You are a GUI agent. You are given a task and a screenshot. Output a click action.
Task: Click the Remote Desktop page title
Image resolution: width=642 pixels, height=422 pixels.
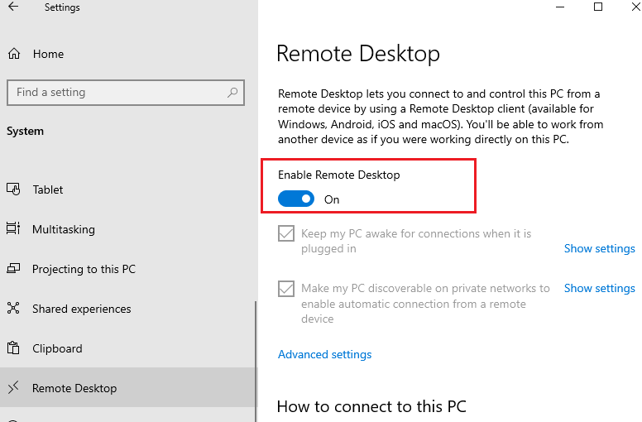(358, 54)
